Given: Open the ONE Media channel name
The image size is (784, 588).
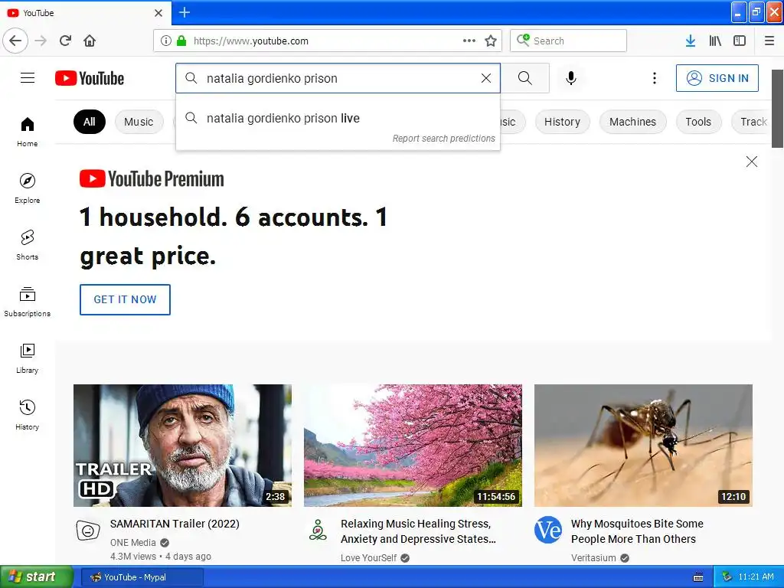Looking at the screenshot, I should [x=133, y=543].
